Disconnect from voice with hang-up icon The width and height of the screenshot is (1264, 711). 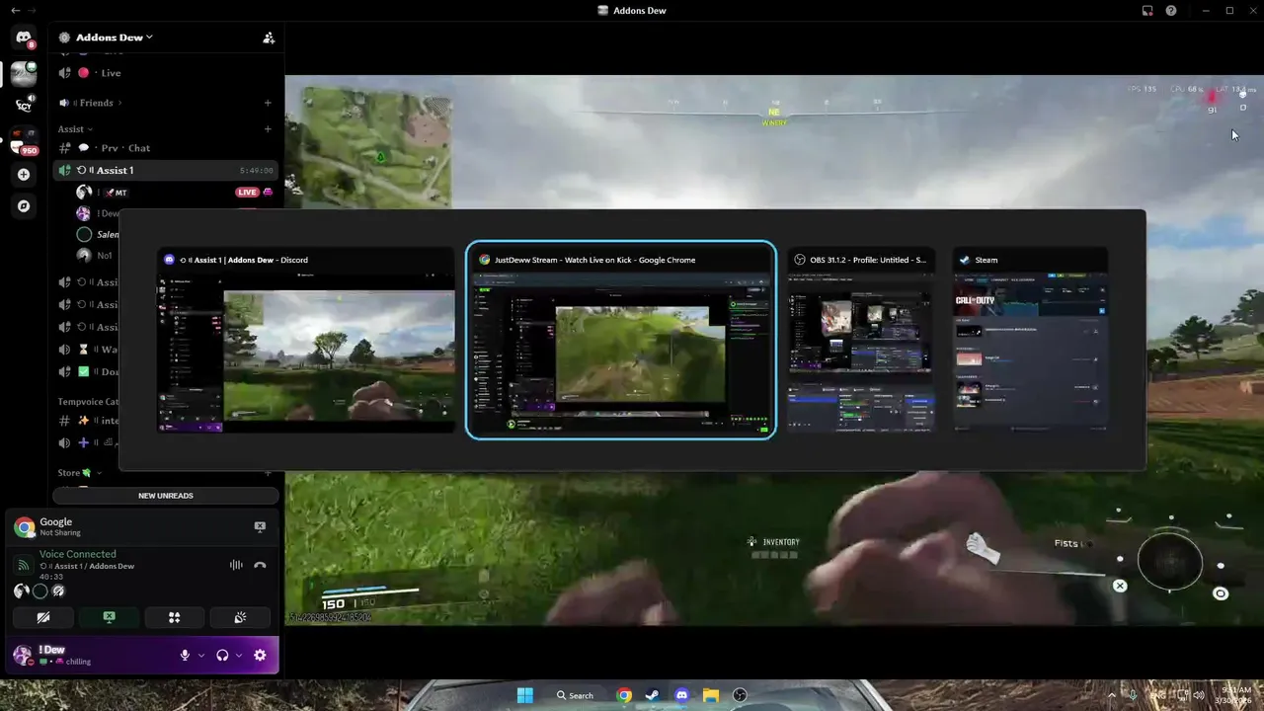coord(260,565)
